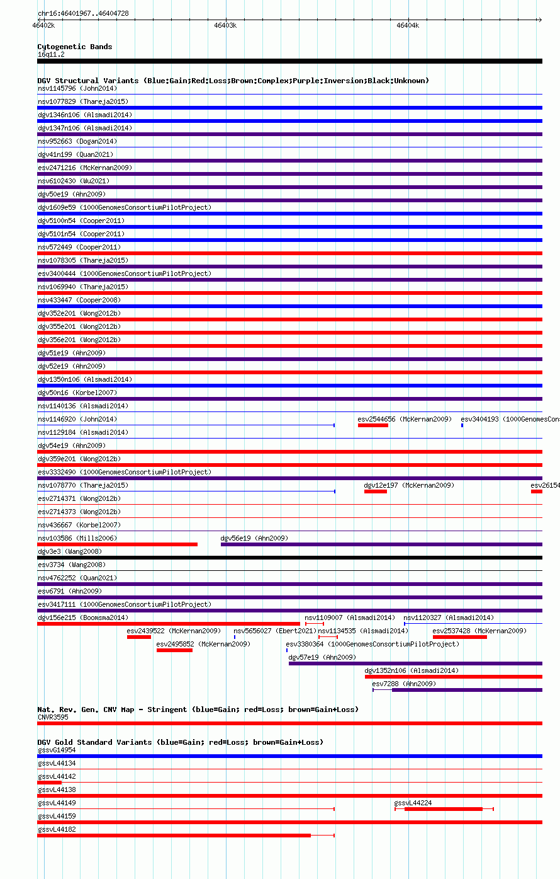Click nsv1078770 (Thareja2015) label
560x879 pixels.
[83, 485]
